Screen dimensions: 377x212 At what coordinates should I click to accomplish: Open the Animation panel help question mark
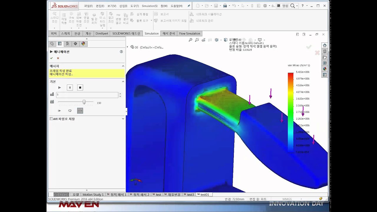point(121,52)
